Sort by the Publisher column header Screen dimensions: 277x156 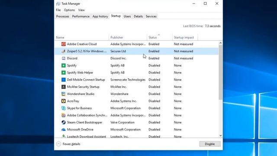pos(128,37)
